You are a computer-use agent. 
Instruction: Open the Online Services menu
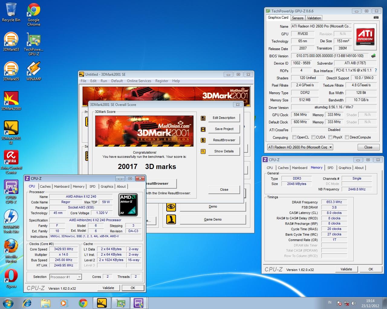139,81
